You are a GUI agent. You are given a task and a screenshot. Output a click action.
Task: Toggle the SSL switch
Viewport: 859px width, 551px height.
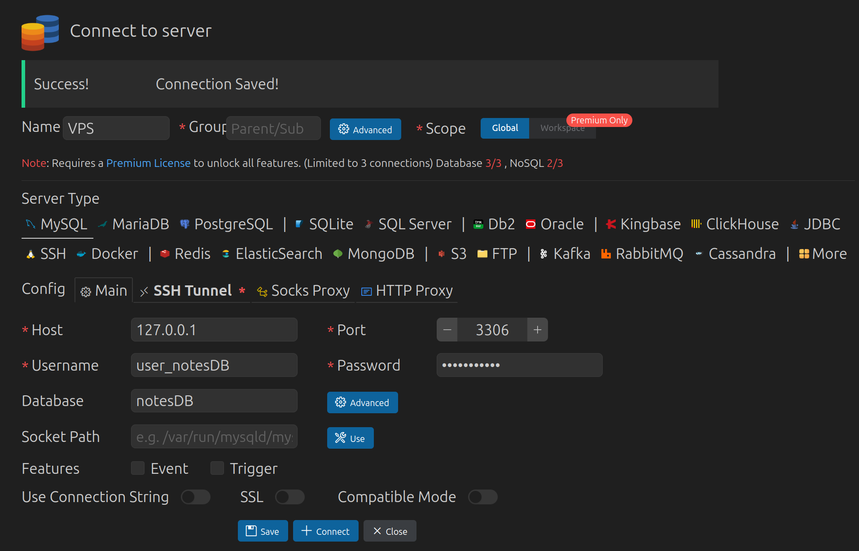tap(290, 497)
